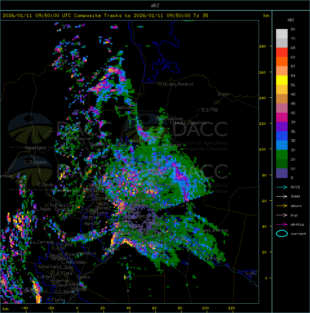Image resolution: width=310 pixels, height=313 pixels.
Task: Click the 'Villavicencio' map label
Action: (x=75, y=139)
